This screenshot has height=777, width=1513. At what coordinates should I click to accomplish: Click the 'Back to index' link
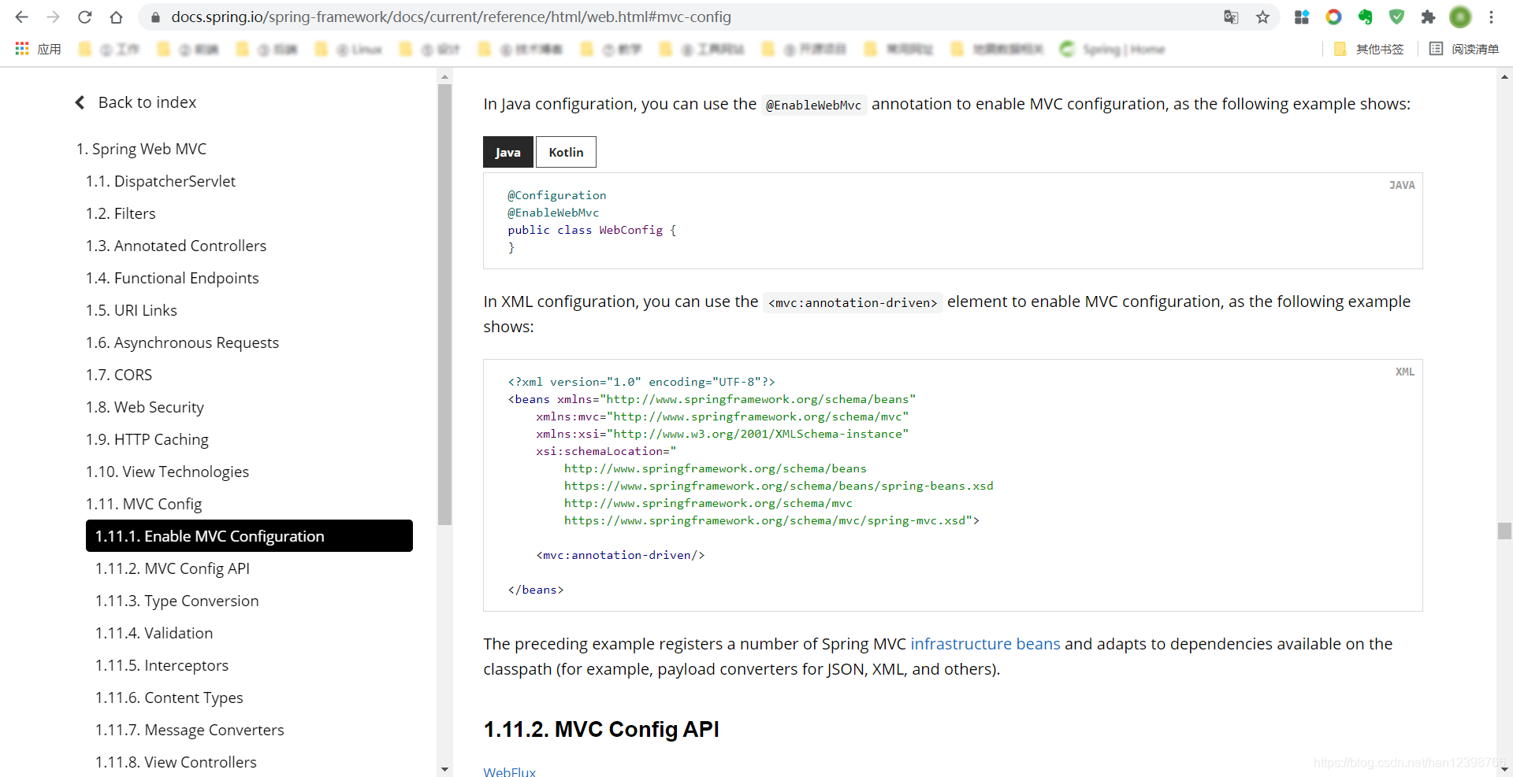(x=147, y=102)
